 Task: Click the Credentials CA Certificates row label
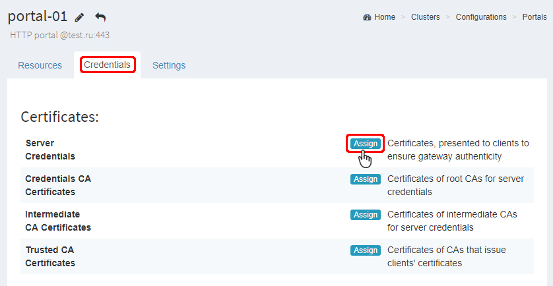tap(59, 185)
